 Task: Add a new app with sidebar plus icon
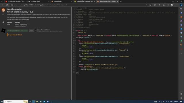coord(181,53)
